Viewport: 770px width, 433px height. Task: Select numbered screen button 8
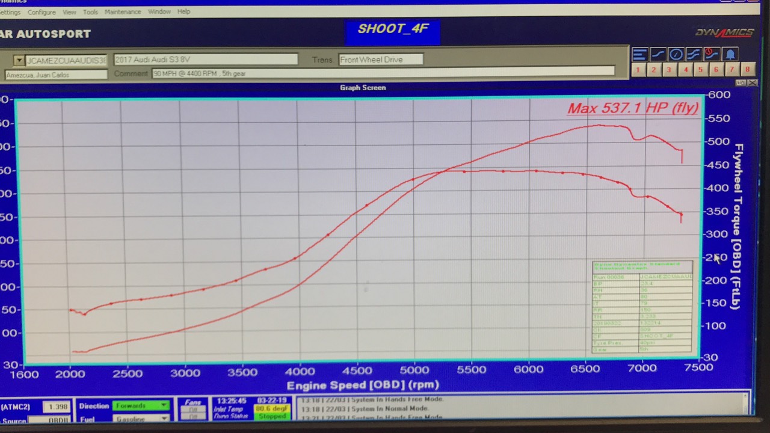pos(747,70)
